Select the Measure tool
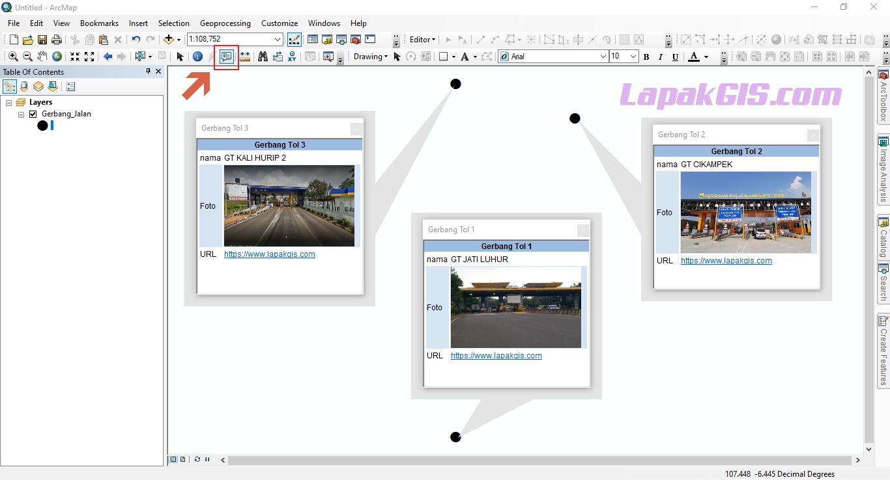The image size is (890, 480). (x=244, y=56)
